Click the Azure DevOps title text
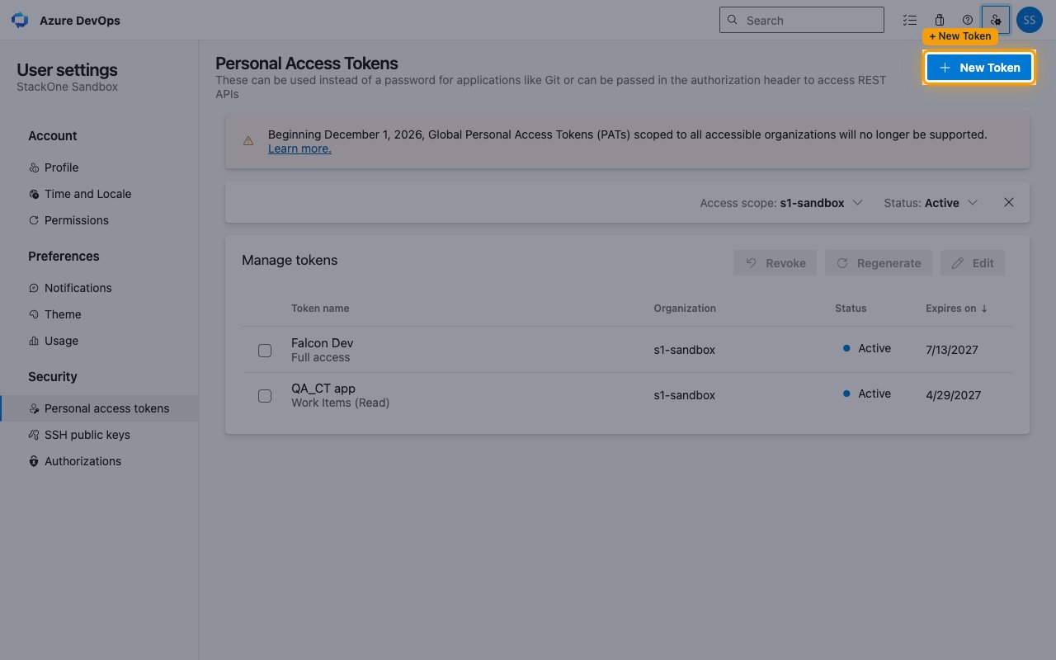 (80, 21)
